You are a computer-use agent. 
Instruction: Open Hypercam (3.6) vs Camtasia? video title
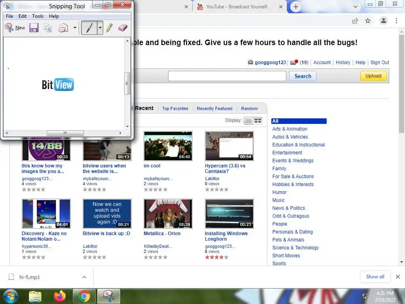click(225, 169)
